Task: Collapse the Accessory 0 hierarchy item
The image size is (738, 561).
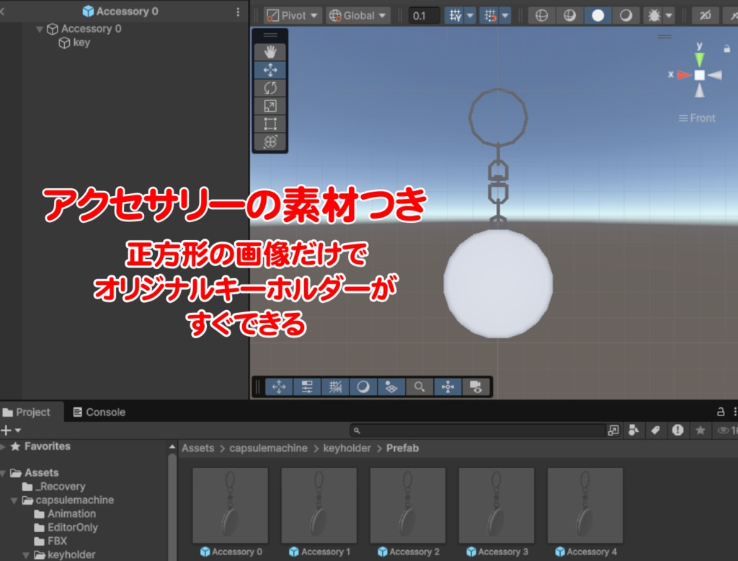Action: 40,29
